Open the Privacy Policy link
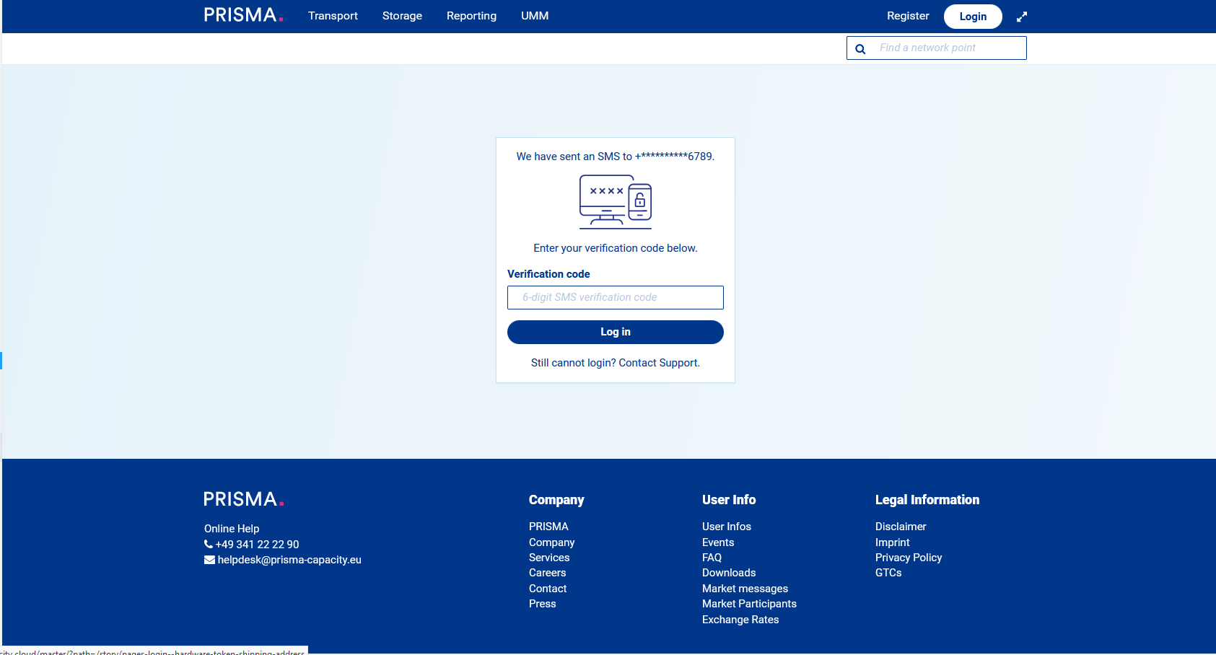The height and width of the screenshot is (655, 1216). (908, 558)
